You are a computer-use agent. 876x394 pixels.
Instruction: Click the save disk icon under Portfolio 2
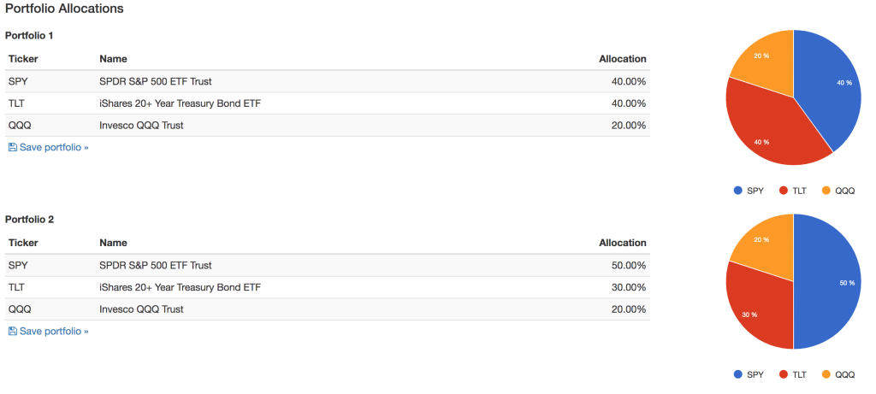tap(13, 331)
